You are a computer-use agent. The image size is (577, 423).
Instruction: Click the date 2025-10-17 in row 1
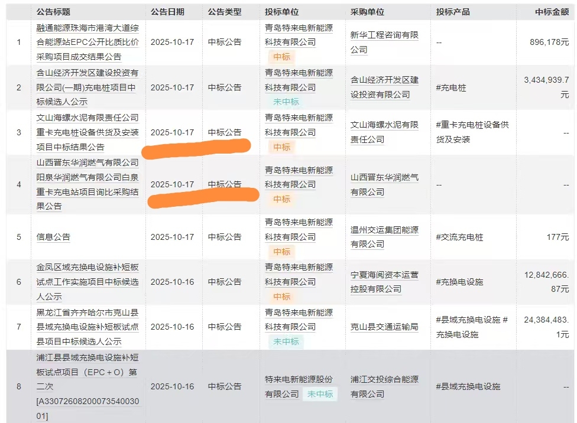(x=172, y=43)
